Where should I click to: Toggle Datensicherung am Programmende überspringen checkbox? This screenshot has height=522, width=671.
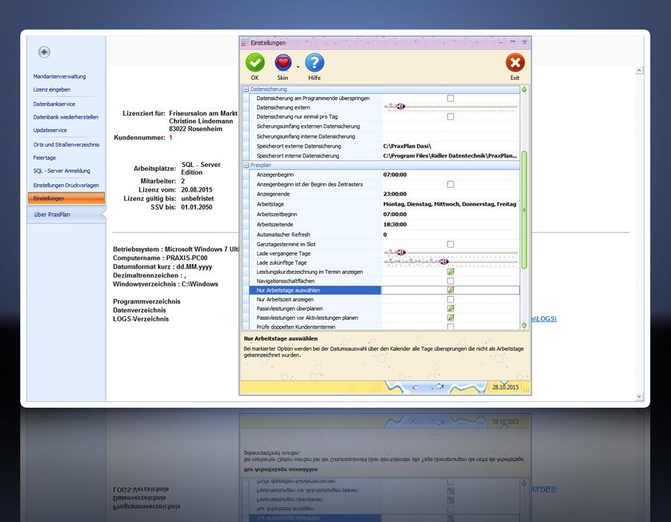point(450,98)
